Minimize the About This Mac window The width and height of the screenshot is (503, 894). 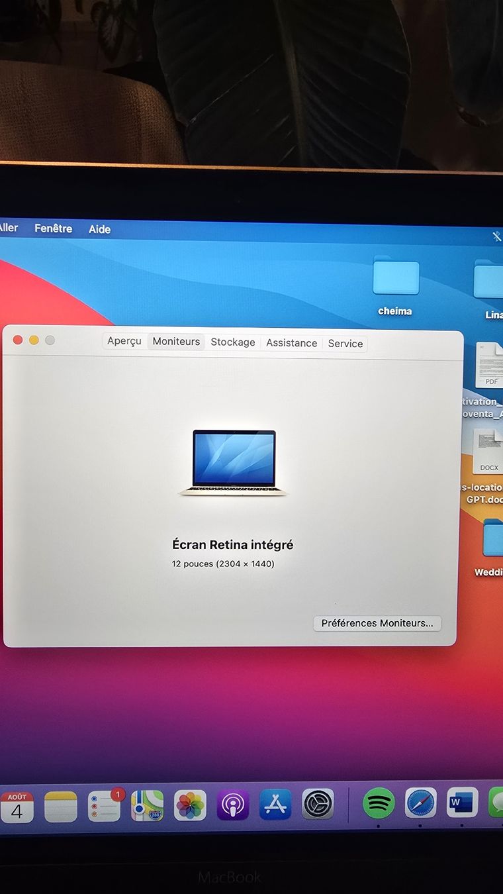[34, 340]
